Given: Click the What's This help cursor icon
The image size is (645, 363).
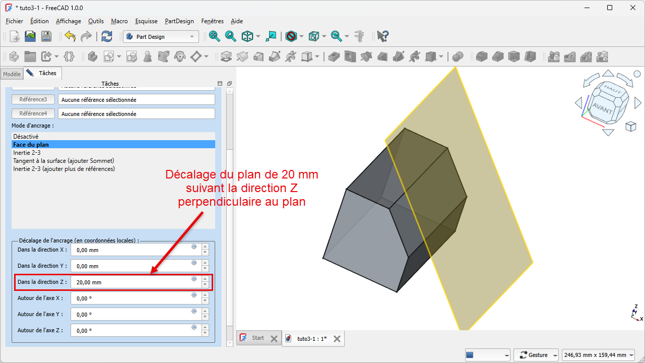Looking at the screenshot, I should (383, 36).
